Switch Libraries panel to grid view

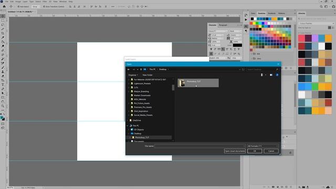pyautogui.click(x=330, y=28)
